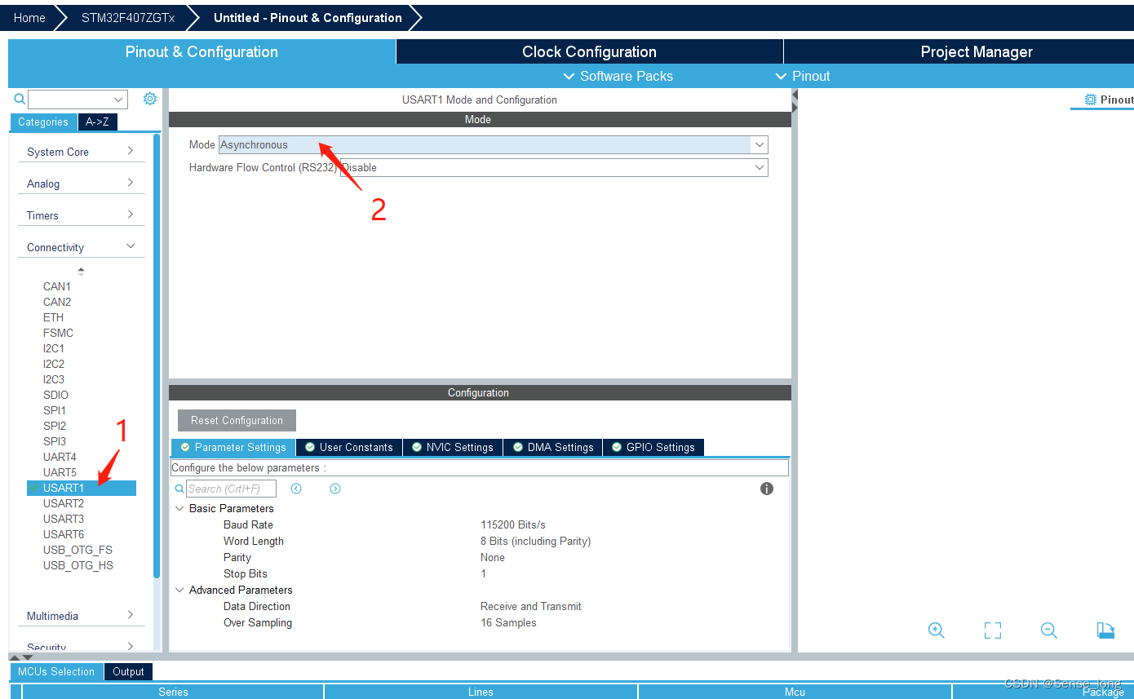
Task: Collapse the Advanced Parameters group
Action: click(179, 590)
